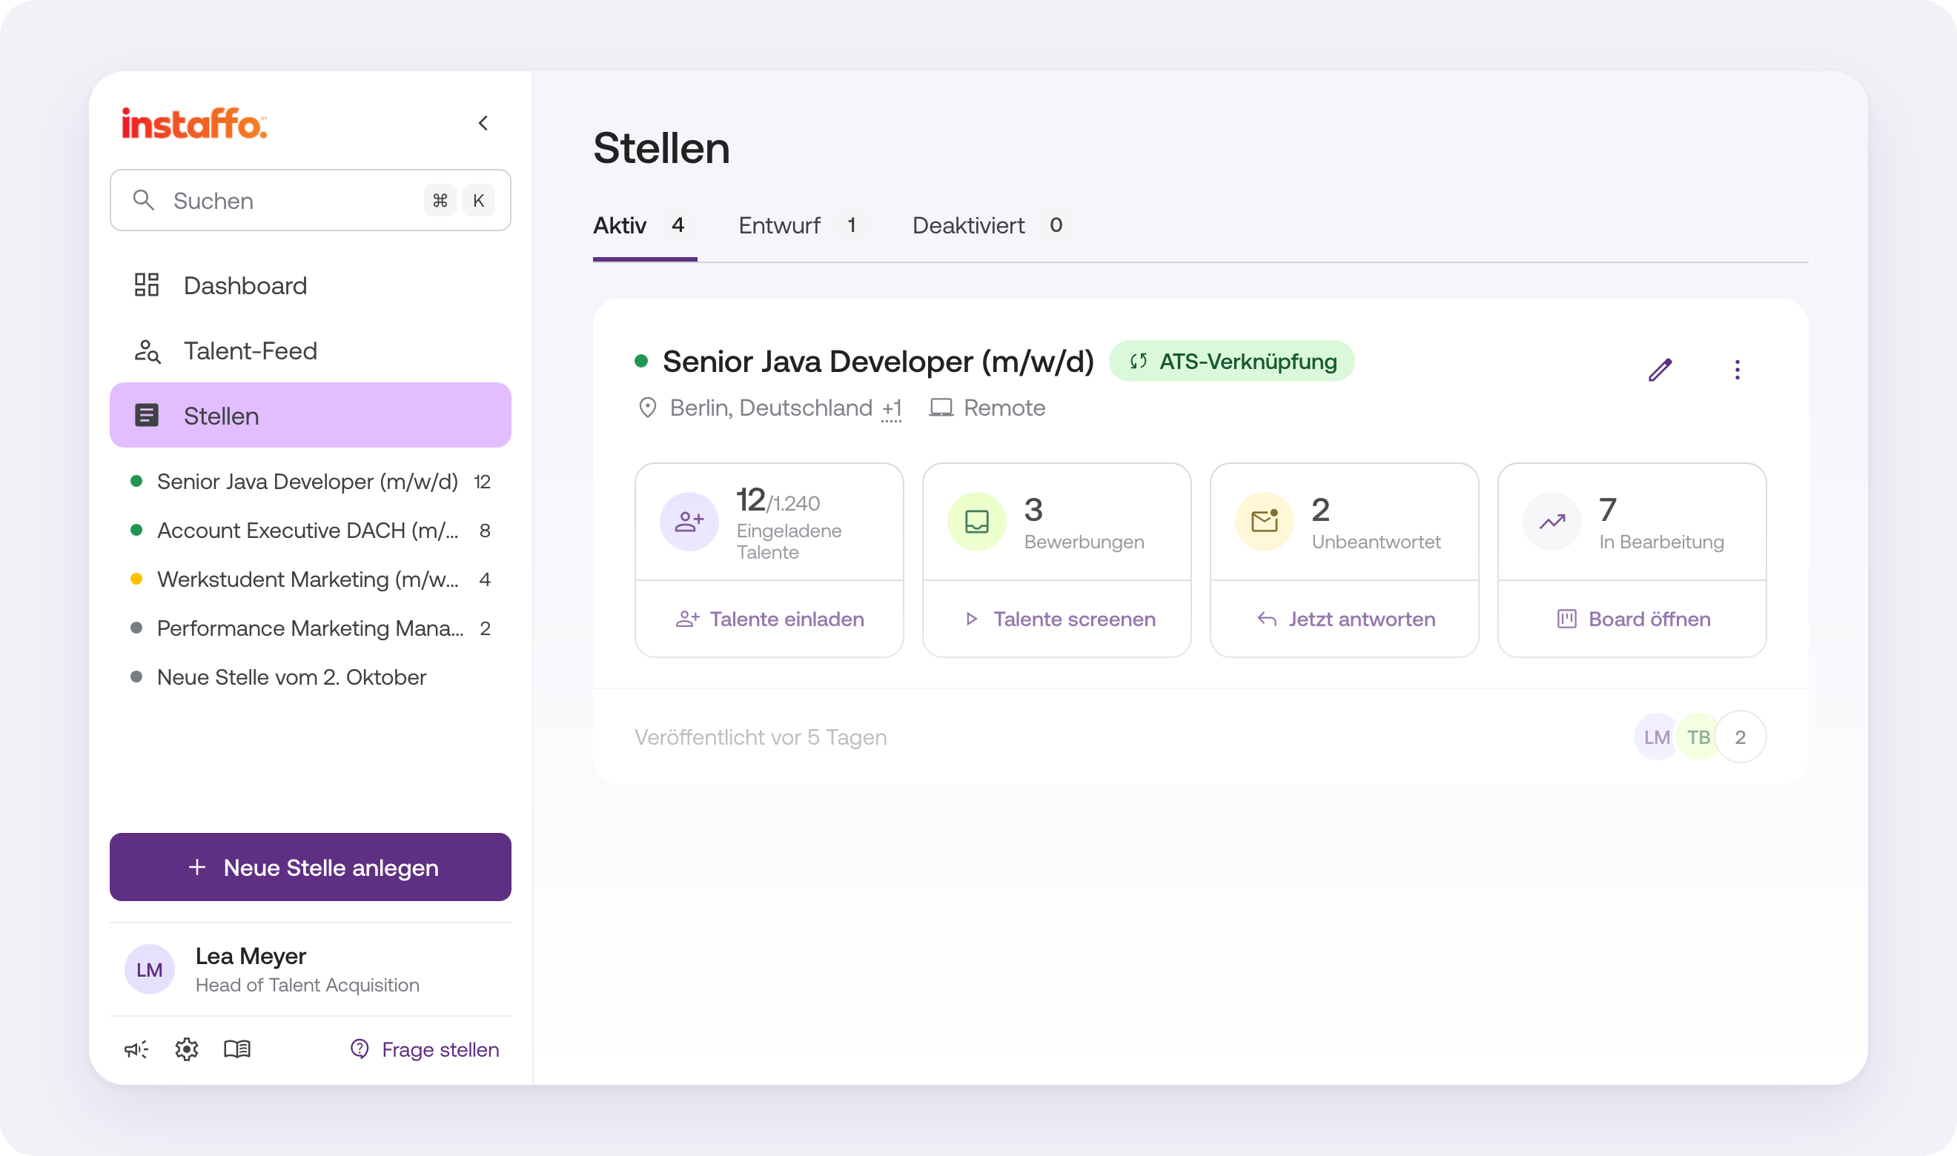Open settings via the gear icon
1957x1156 pixels.
(x=187, y=1049)
